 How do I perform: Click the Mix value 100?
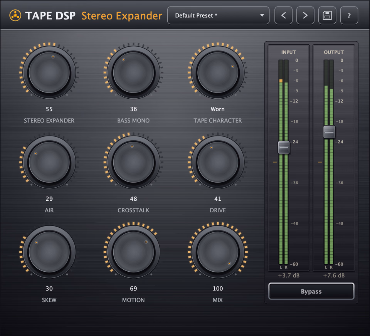pyautogui.click(x=218, y=288)
